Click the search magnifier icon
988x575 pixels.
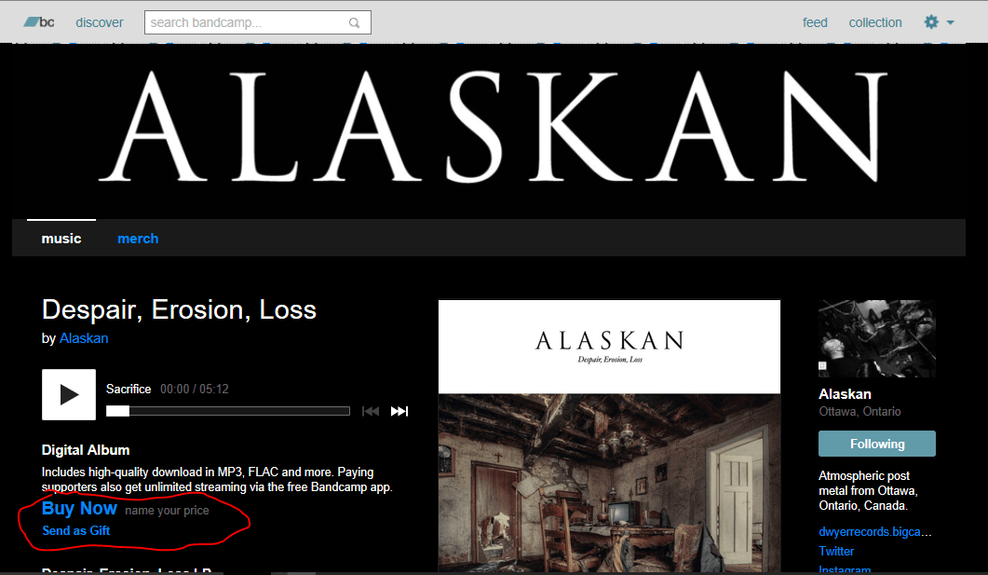pos(355,22)
